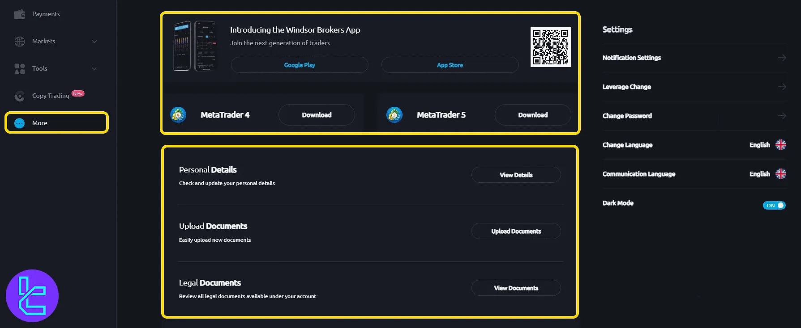Select the More menu item
Image resolution: width=801 pixels, height=328 pixels.
[56, 123]
